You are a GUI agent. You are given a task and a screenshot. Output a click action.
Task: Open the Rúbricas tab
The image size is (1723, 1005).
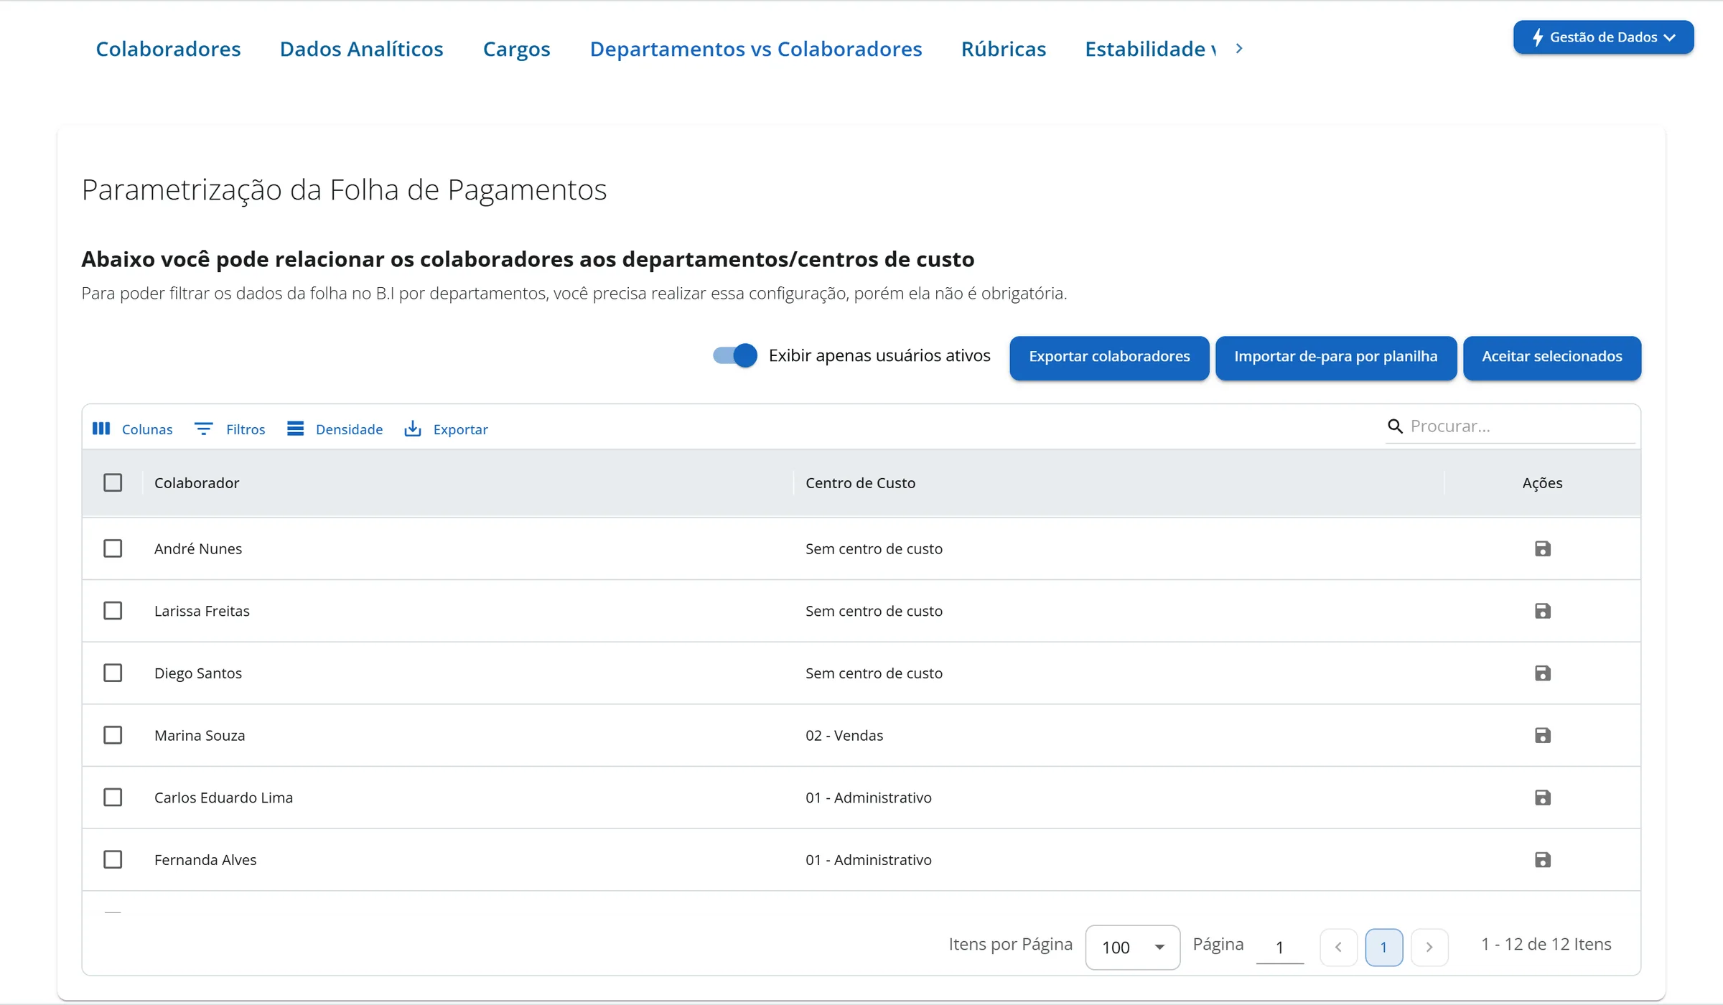click(1003, 49)
